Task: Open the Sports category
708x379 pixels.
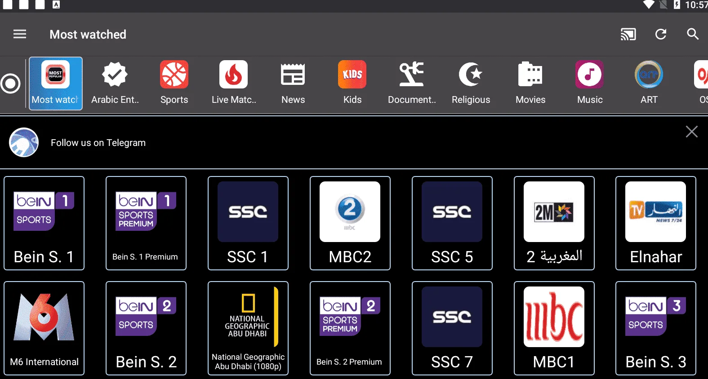Action: coord(174,84)
